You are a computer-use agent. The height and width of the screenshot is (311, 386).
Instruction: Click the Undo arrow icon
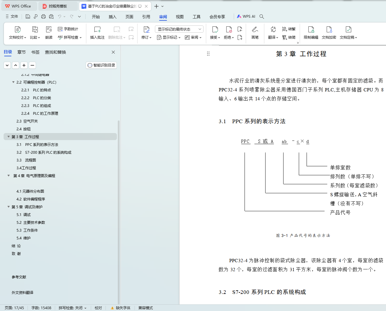[x=60, y=16]
